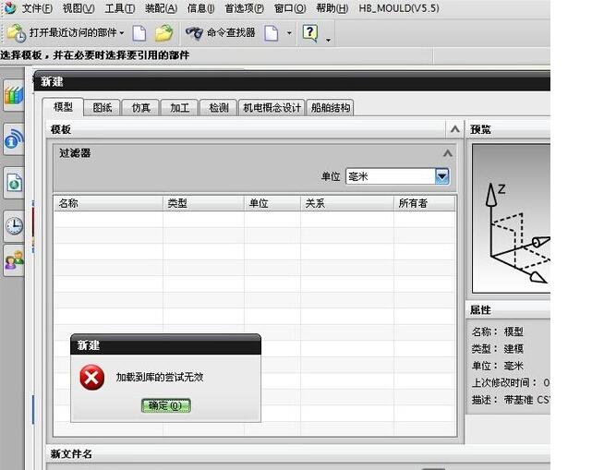Screen dimensions: 592x470
Task: Open the 文件(F) menu
Action: [x=37, y=8]
